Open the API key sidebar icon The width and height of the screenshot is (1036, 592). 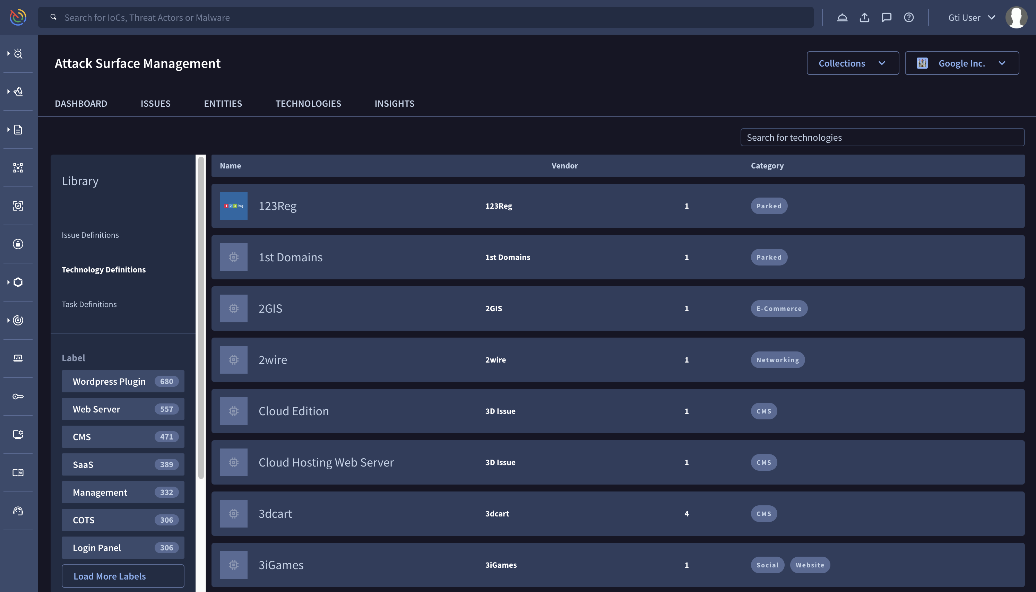pos(18,397)
